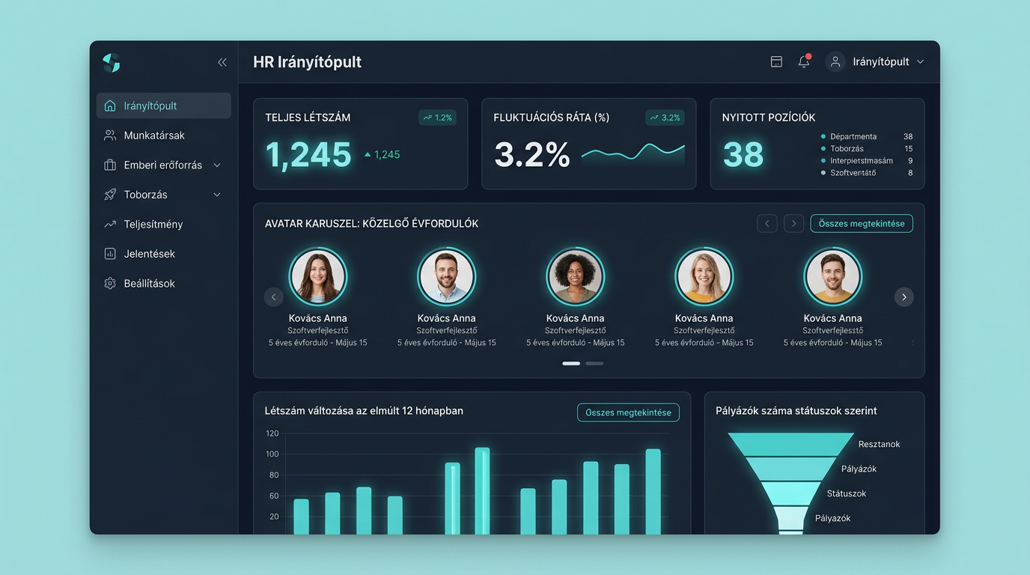Slide carousel left with round arrow
Screen dimensions: 1030x575
tap(274, 297)
